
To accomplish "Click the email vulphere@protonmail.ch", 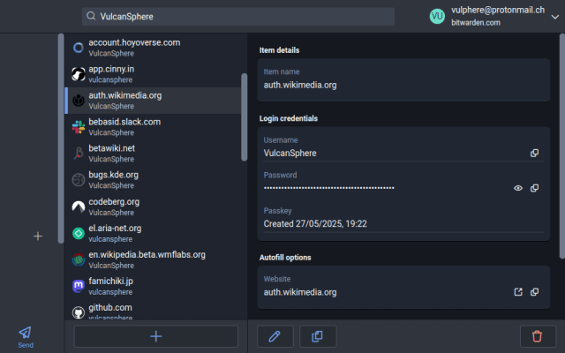I will pyautogui.click(x=498, y=10).
